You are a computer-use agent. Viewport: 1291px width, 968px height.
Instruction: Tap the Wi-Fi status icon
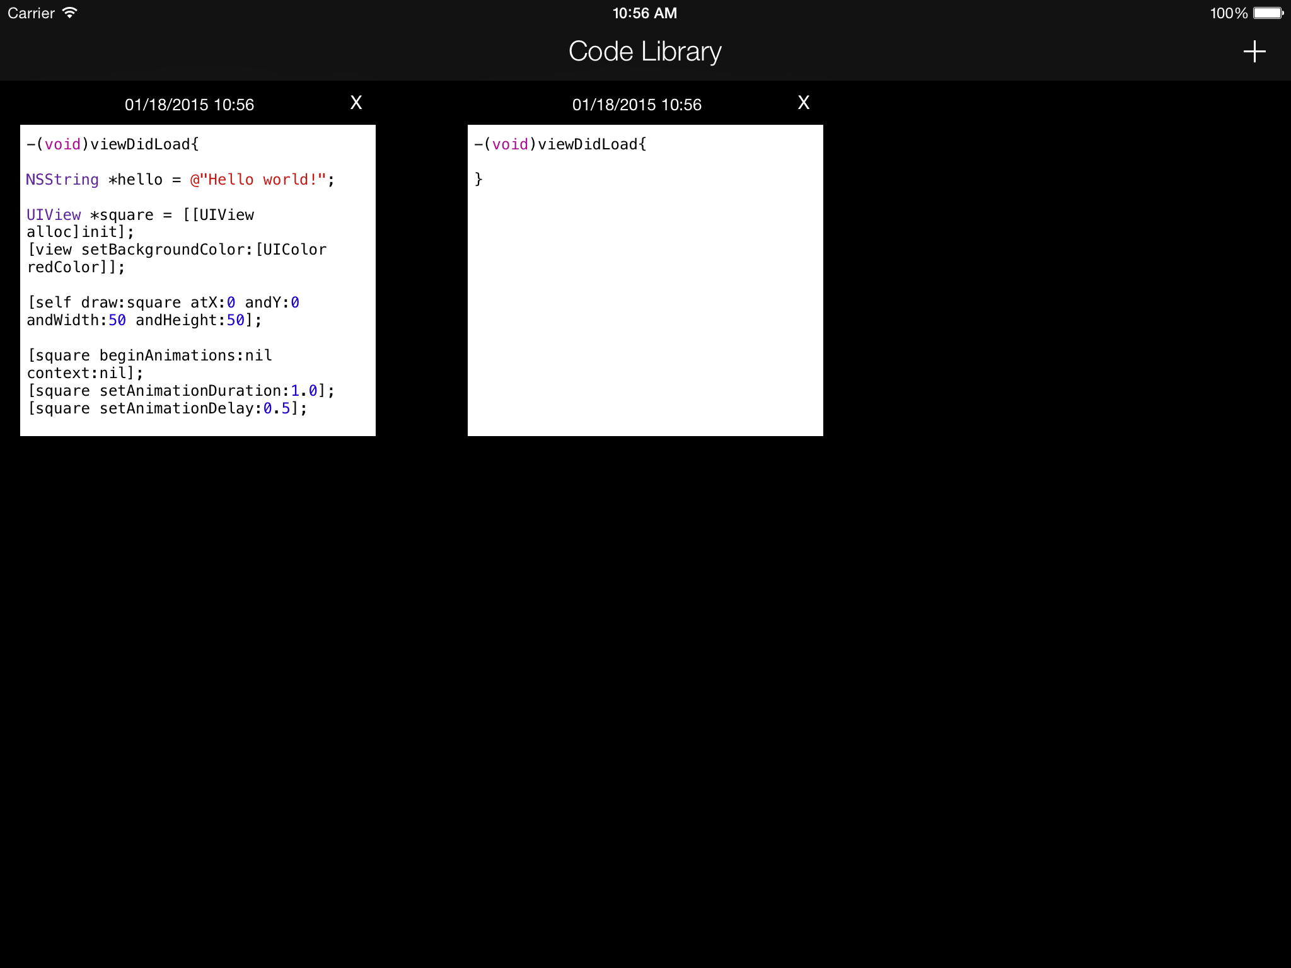(70, 13)
